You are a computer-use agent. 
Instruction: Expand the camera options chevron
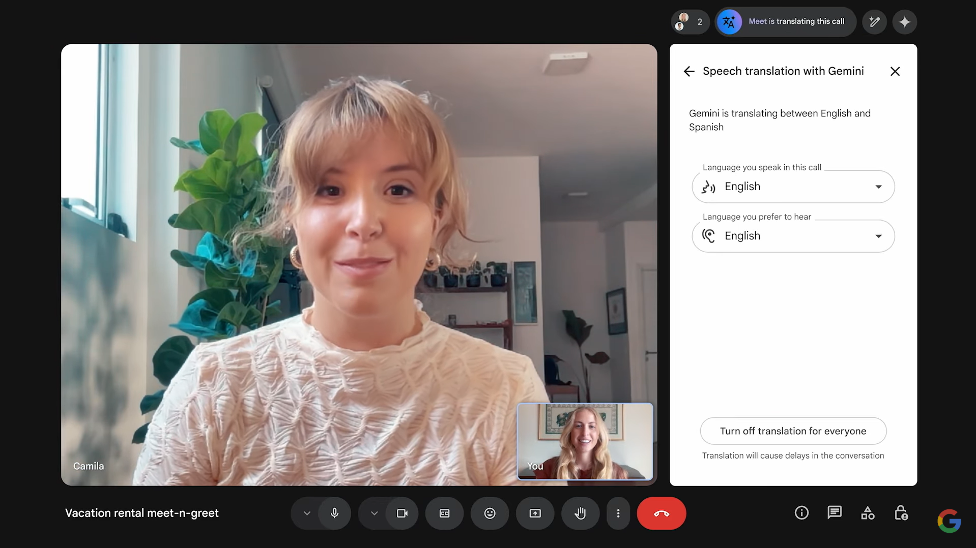374,513
